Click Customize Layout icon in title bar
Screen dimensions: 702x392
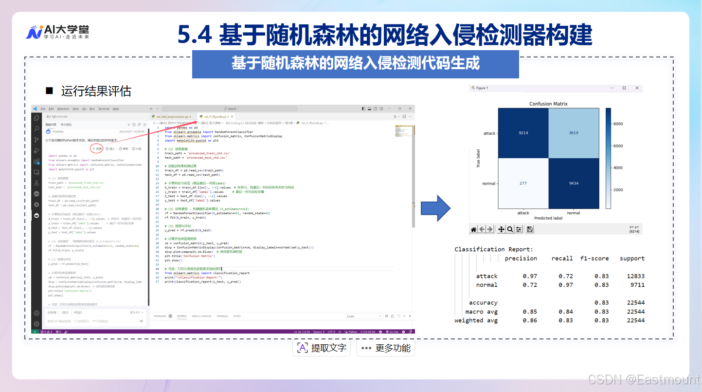381,109
